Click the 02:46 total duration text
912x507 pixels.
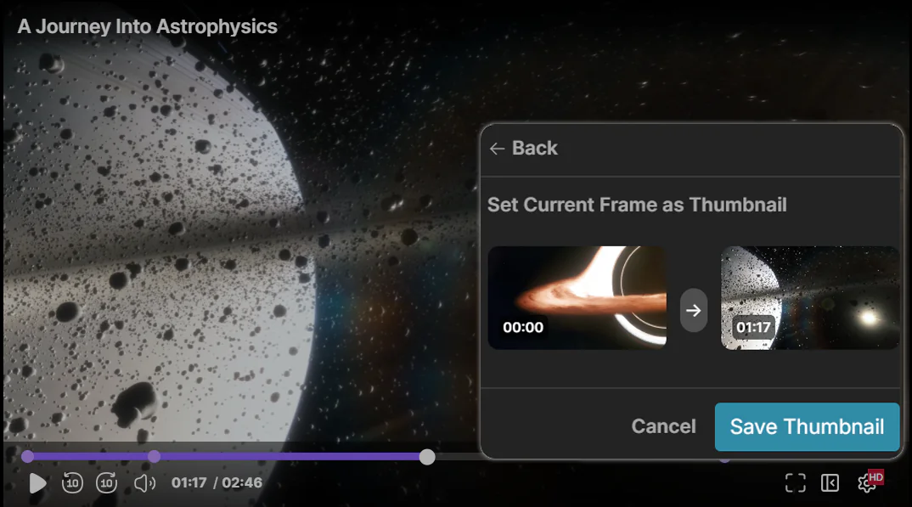point(242,482)
